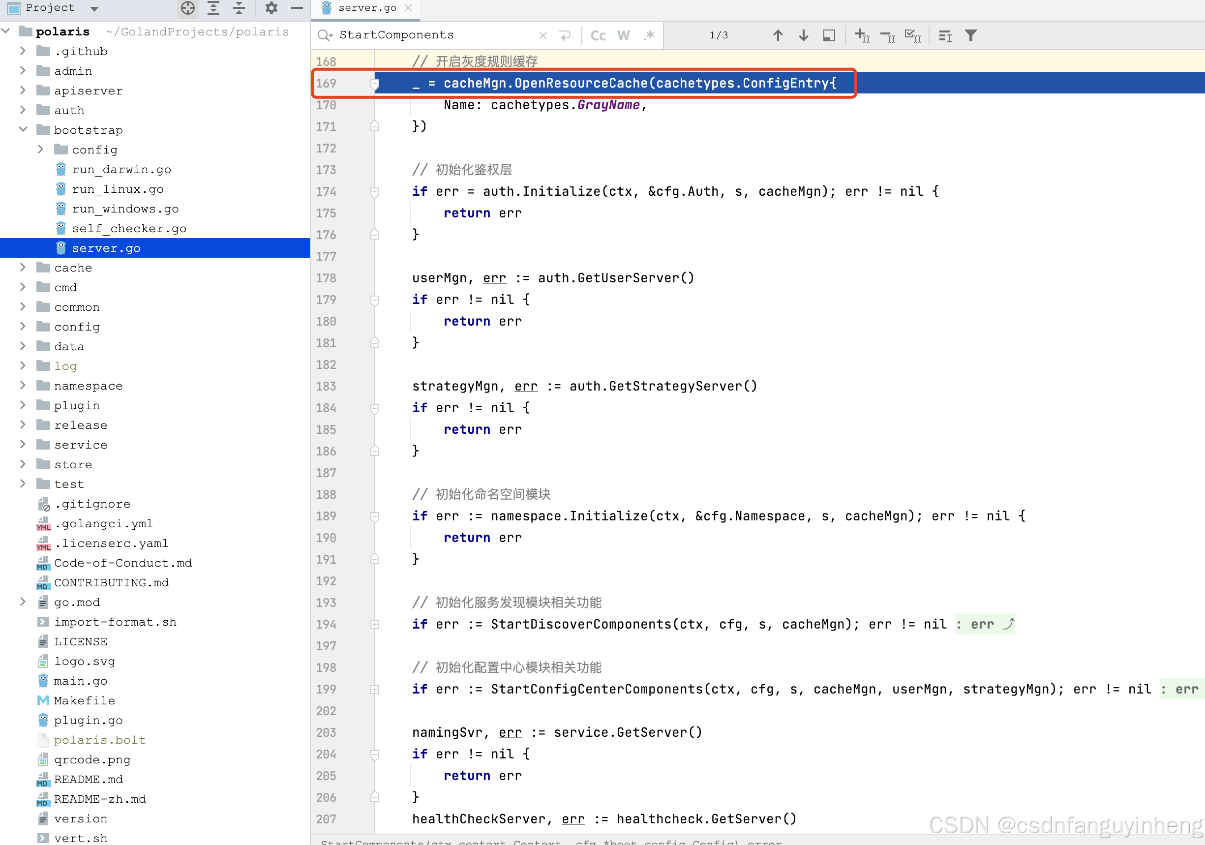
Task: Go to next search occurrence arrow
Action: (803, 35)
